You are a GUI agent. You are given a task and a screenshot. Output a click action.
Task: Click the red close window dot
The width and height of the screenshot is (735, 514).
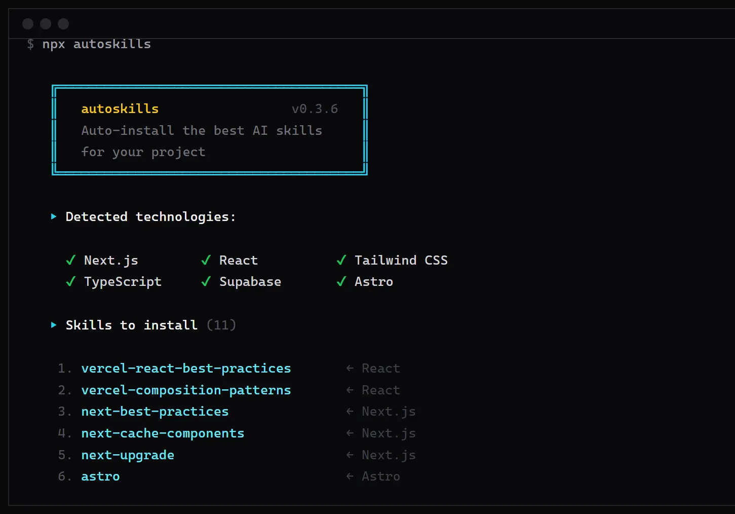click(x=28, y=24)
